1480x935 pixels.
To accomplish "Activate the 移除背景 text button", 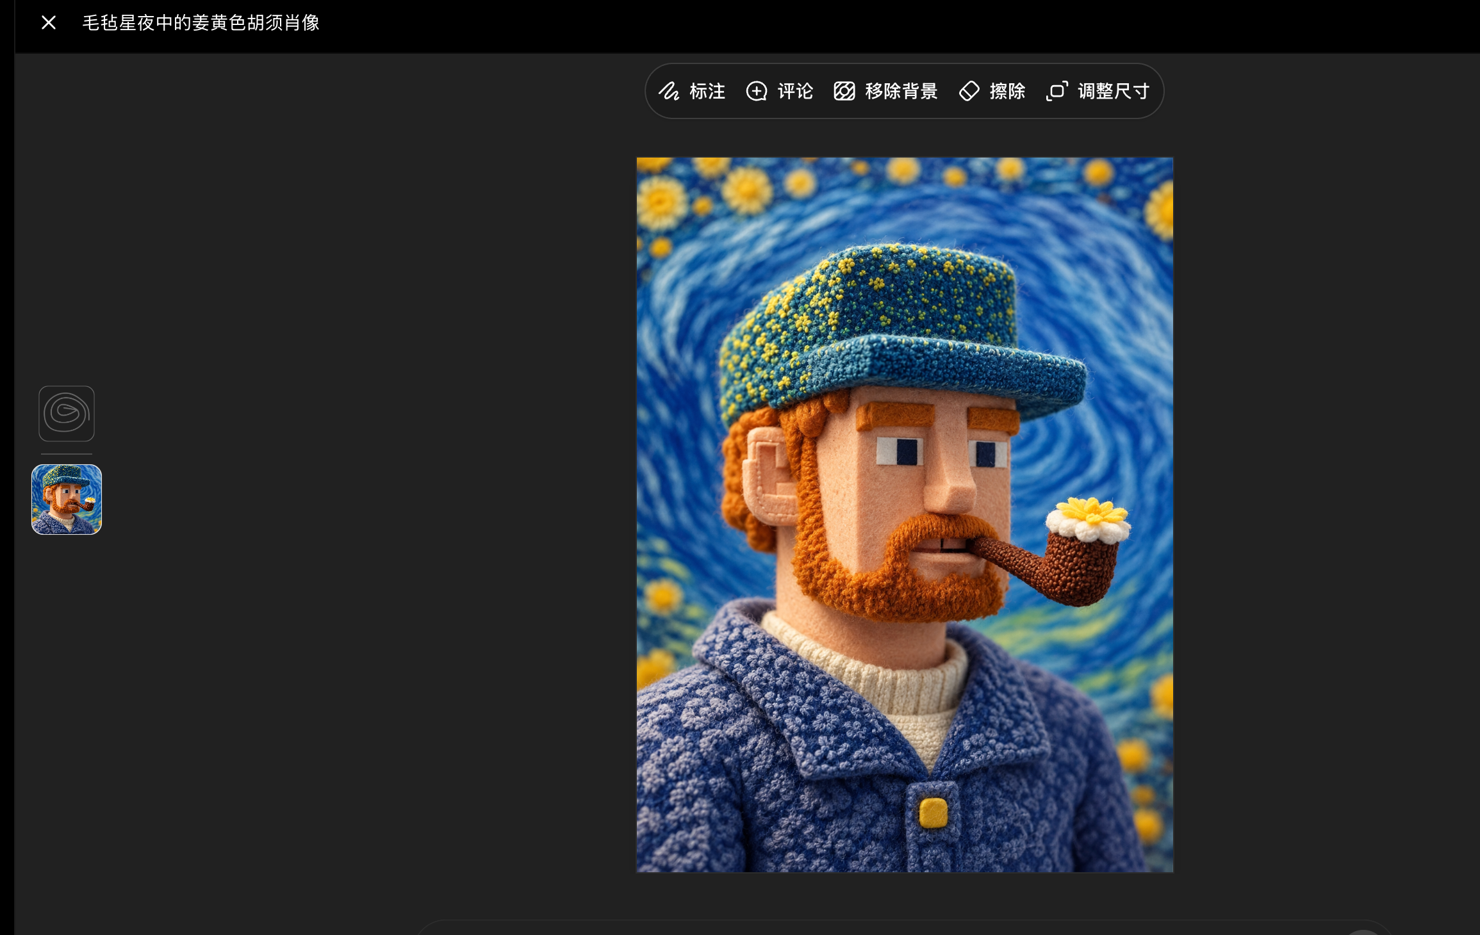I will click(901, 91).
